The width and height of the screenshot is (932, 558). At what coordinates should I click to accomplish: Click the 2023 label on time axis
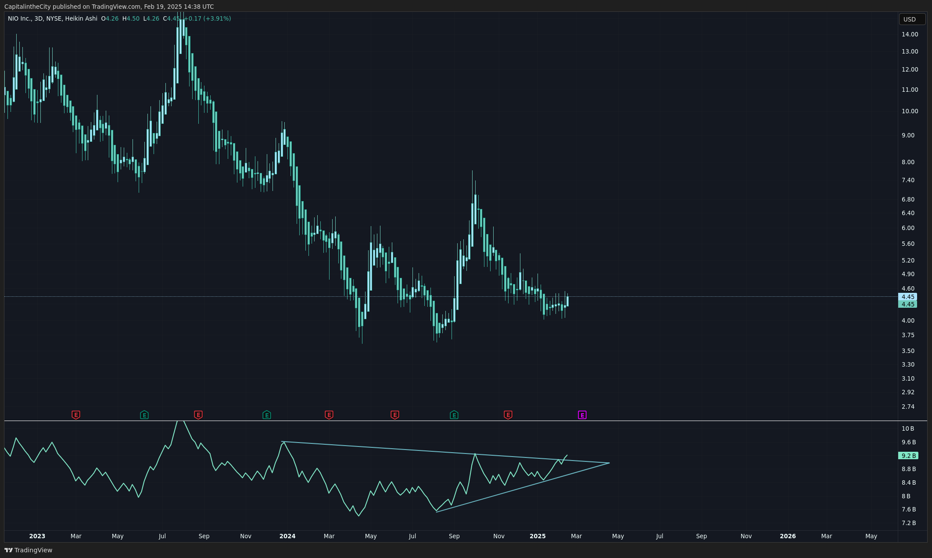(x=37, y=536)
